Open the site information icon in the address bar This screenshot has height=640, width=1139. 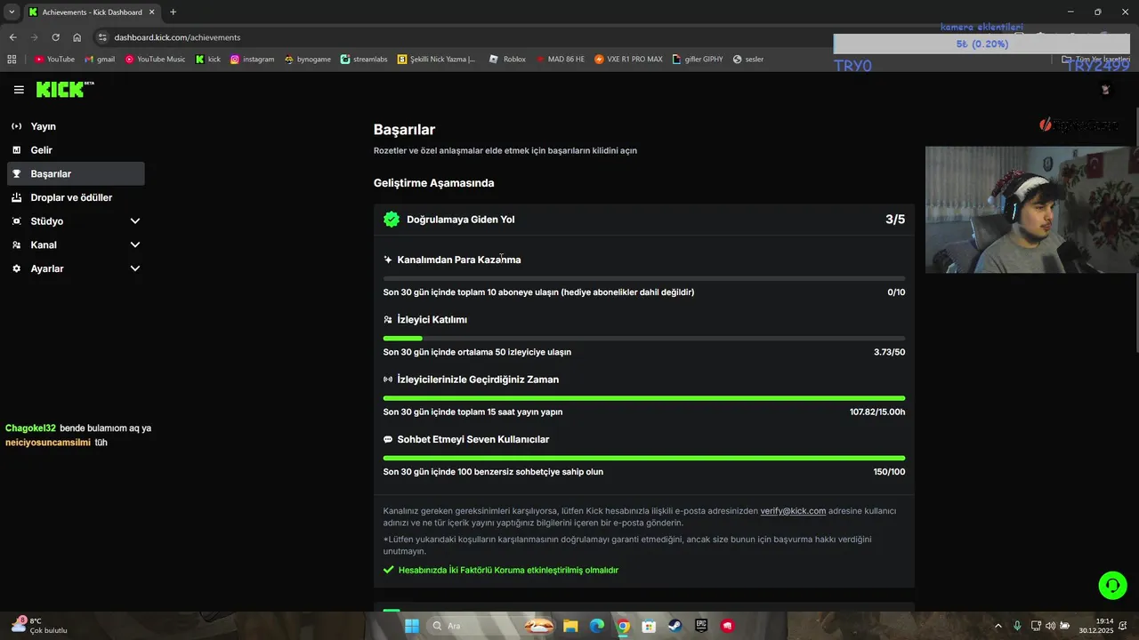(103, 37)
